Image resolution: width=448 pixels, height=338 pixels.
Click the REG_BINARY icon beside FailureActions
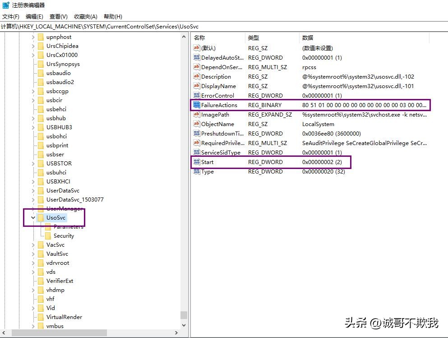196,105
